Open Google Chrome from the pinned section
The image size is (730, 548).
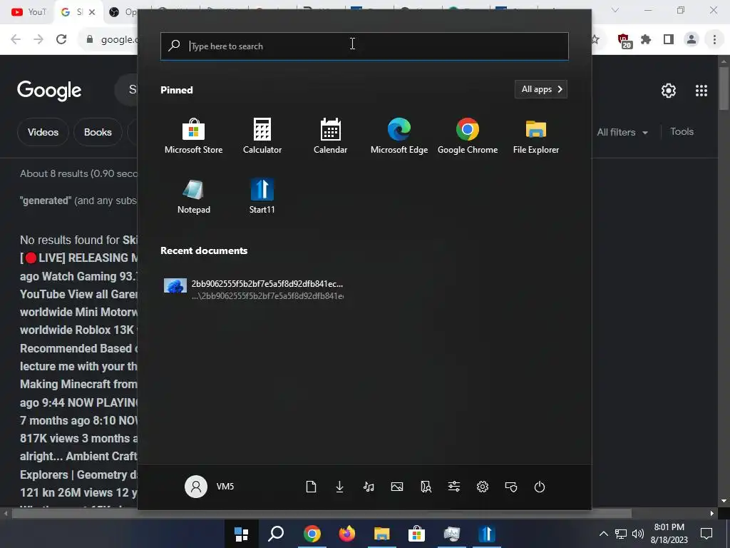pyautogui.click(x=468, y=136)
